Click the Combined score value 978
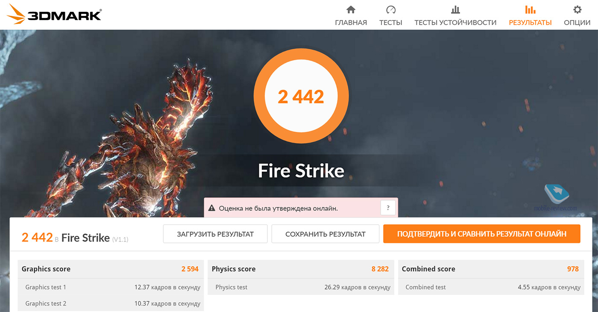Viewport: 598px width, 312px height. [x=573, y=269]
